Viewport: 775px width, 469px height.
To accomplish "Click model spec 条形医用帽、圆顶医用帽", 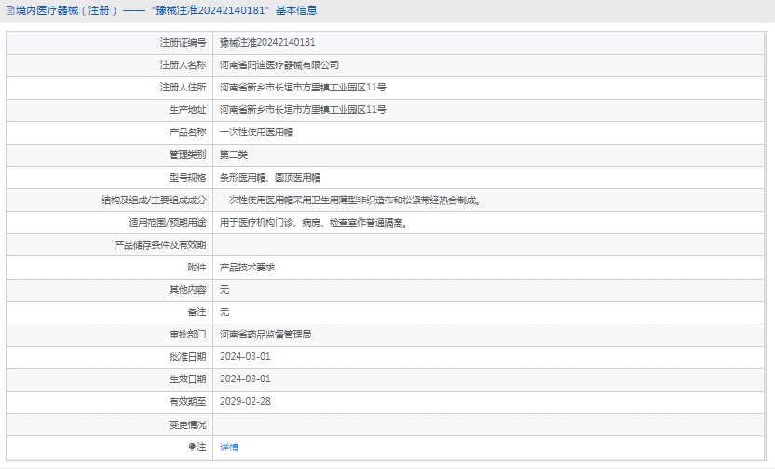I will tap(270, 177).
